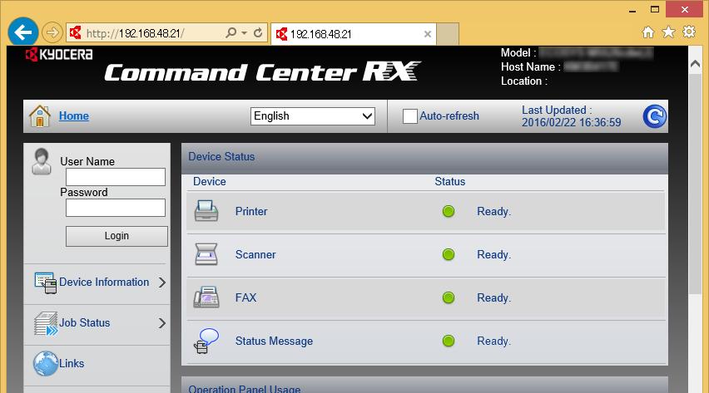The width and height of the screenshot is (709, 393).
Task: Click the FAX green status indicator
Action: [x=448, y=297]
